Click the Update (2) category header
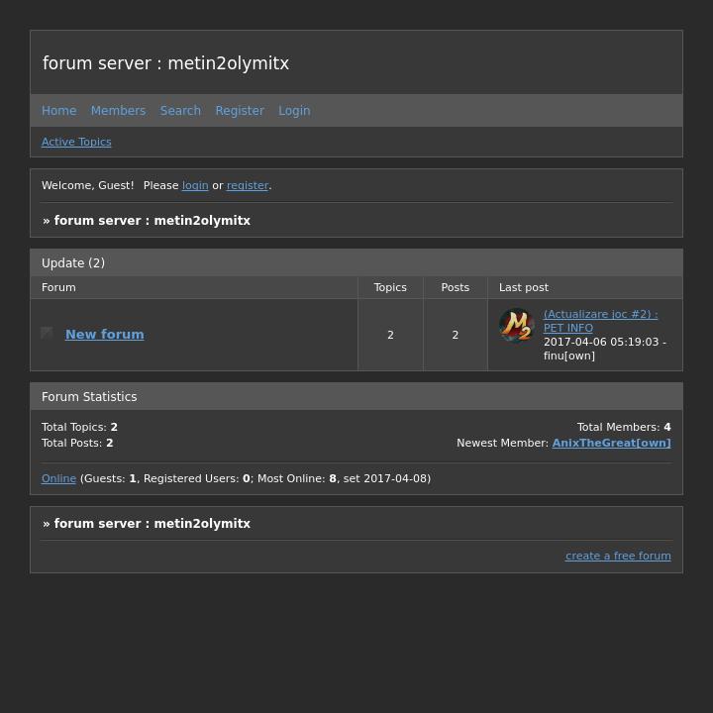The width and height of the screenshot is (713, 713). pyautogui.click(x=73, y=263)
